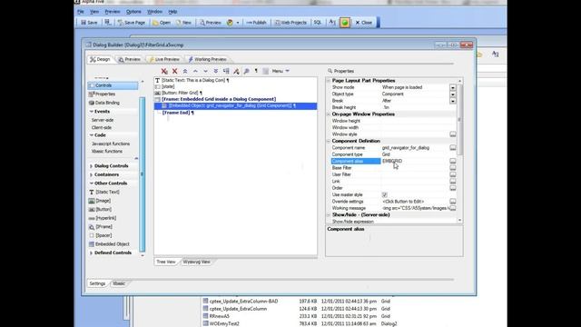This screenshot has height=327, width=581.
Task: Click Save Page in the toolbar
Action: pos(131,23)
